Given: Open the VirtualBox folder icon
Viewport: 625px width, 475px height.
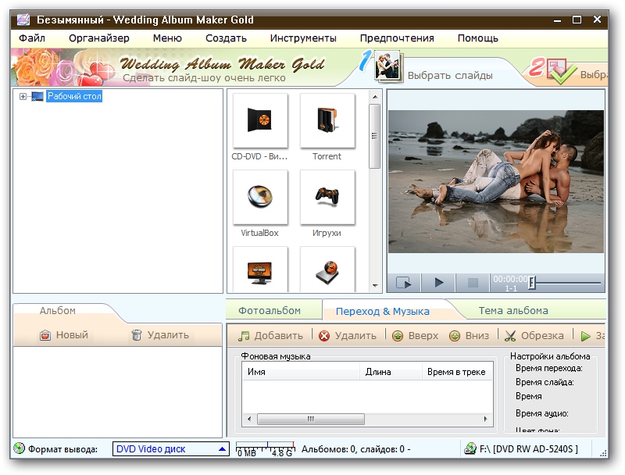Looking at the screenshot, I should (x=260, y=196).
